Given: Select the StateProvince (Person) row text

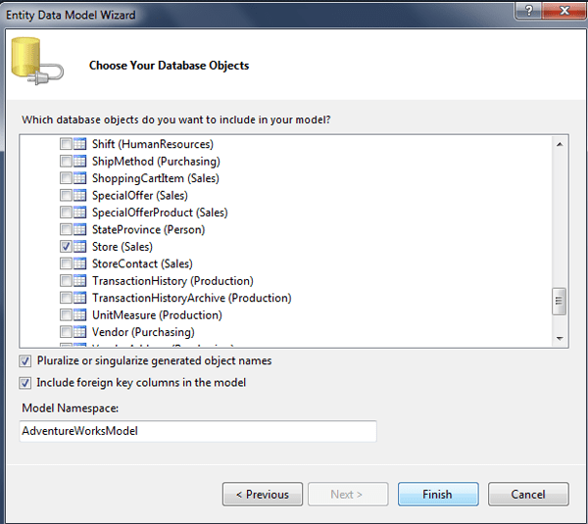Looking at the screenshot, I should (x=149, y=229).
